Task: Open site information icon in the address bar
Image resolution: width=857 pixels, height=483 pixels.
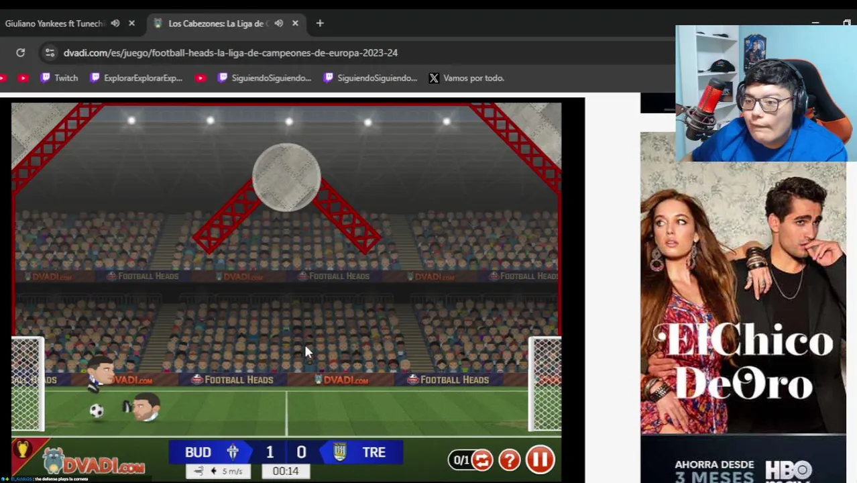Action: (50, 52)
